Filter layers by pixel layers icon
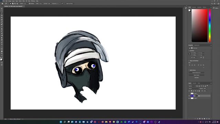The height and width of the screenshot is (124, 220). click(197, 86)
